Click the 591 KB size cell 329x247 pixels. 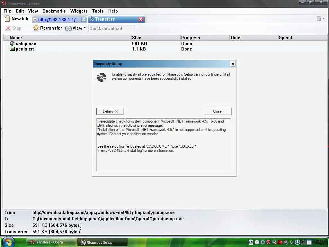(139, 43)
